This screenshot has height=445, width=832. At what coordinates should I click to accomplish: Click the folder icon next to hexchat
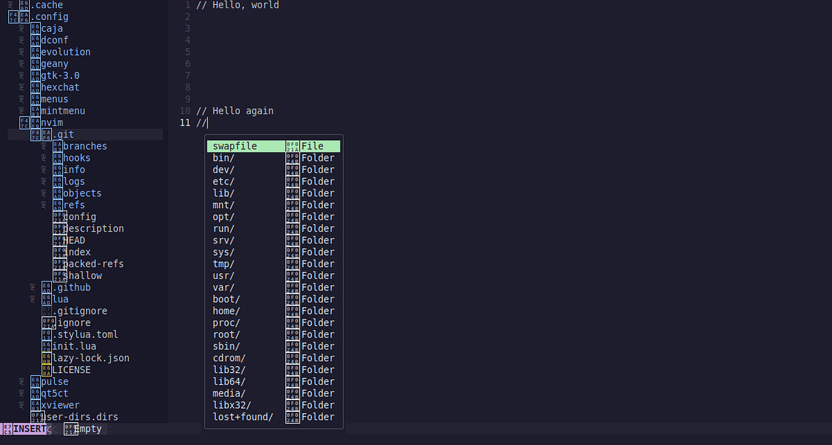point(35,87)
